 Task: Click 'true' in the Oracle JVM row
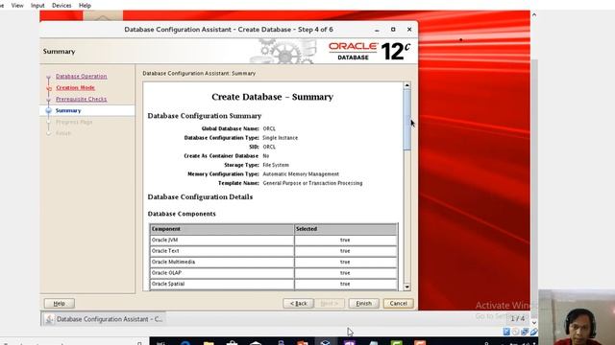click(x=345, y=241)
